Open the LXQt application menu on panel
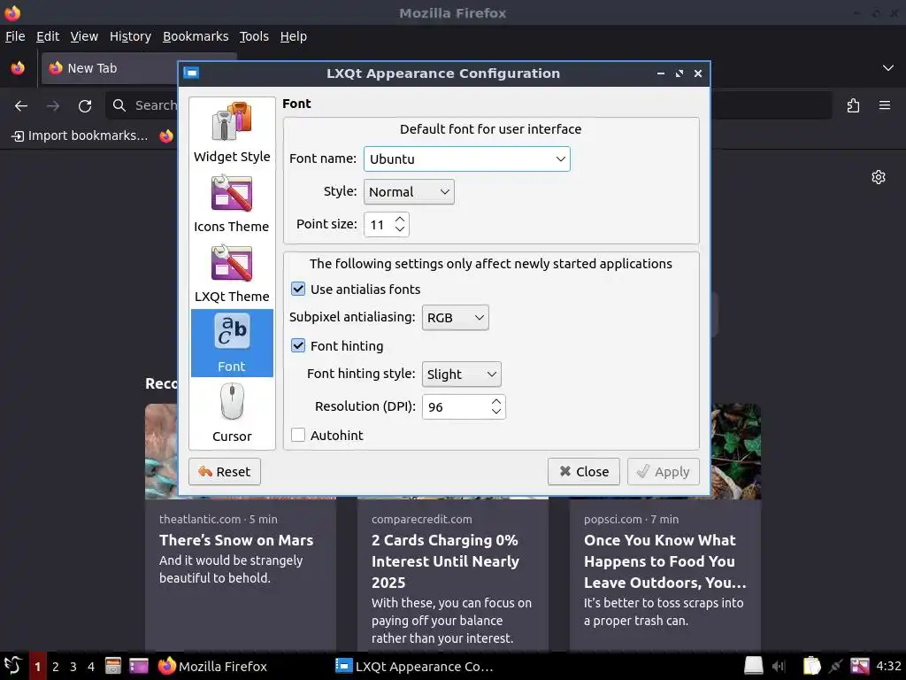906x680 pixels. (x=12, y=666)
